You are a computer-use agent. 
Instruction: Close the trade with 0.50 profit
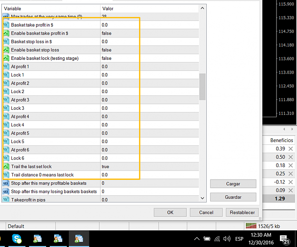(x=290, y=157)
